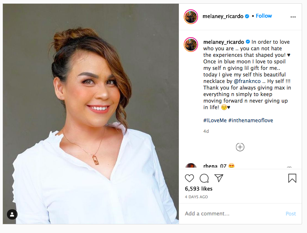Image resolution: width=307 pixels, height=233 pixels.
Task: Click the 4 DAYS AGO timestamp
Action: click(196, 197)
